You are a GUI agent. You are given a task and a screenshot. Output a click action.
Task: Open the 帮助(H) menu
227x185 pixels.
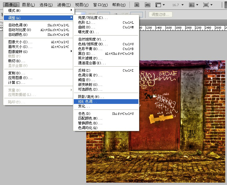[119, 5]
